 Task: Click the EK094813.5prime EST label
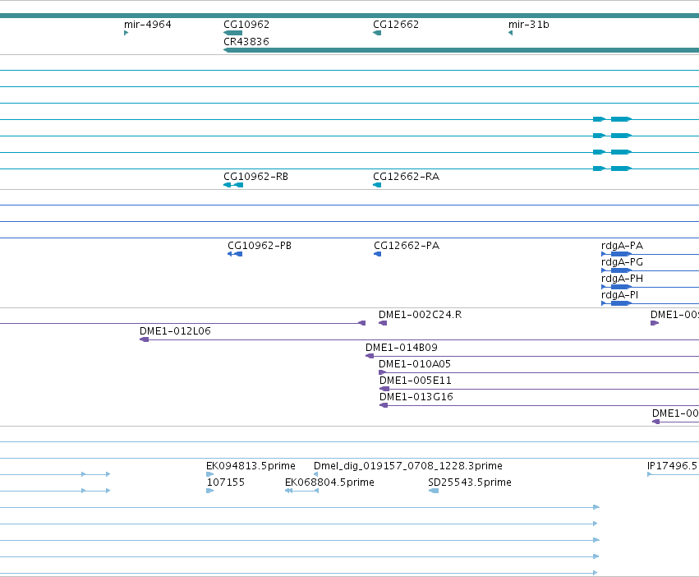pos(251,466)
